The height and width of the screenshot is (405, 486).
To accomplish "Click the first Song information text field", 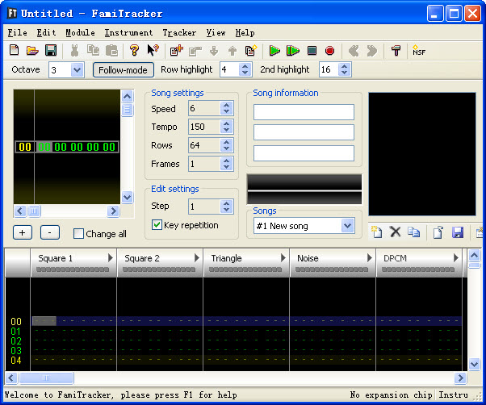I will pyautogui.click(x=304, y=112).
